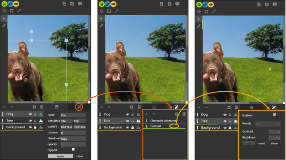Click the Contrast value field showing 1.0
Viewport: 286px width, 160px height.
click(274, 132)
